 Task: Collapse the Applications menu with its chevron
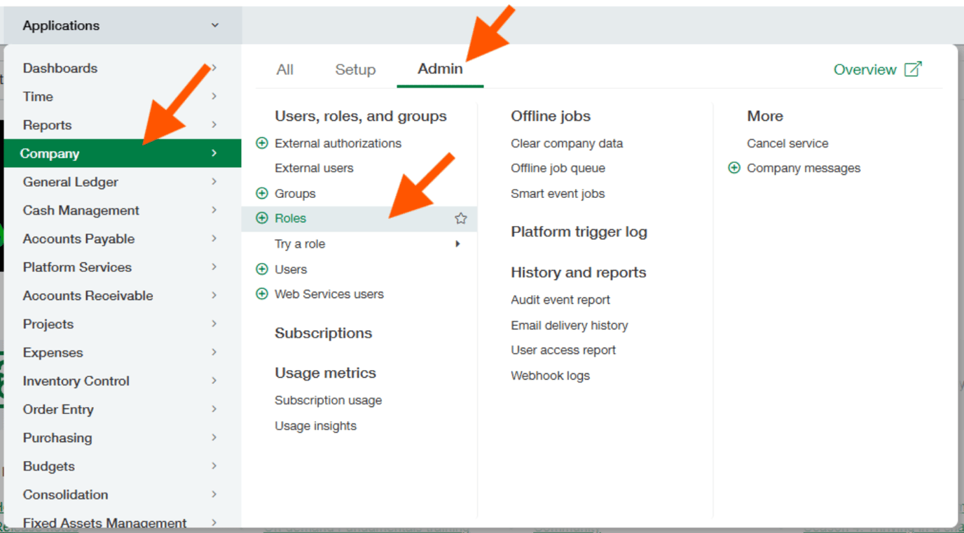coord(215,24)
